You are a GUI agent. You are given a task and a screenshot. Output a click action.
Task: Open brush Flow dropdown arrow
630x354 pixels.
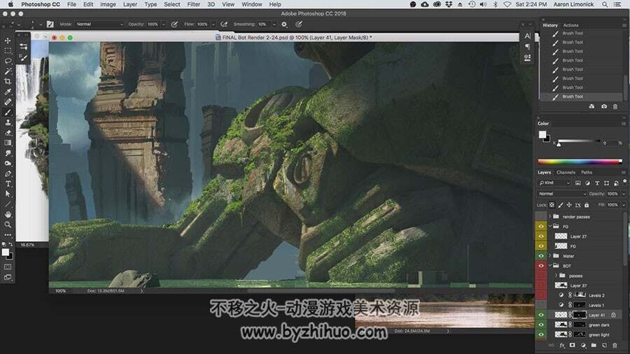point(213,24)
